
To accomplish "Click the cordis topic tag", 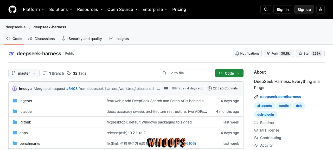I will [x=284, y=106].
